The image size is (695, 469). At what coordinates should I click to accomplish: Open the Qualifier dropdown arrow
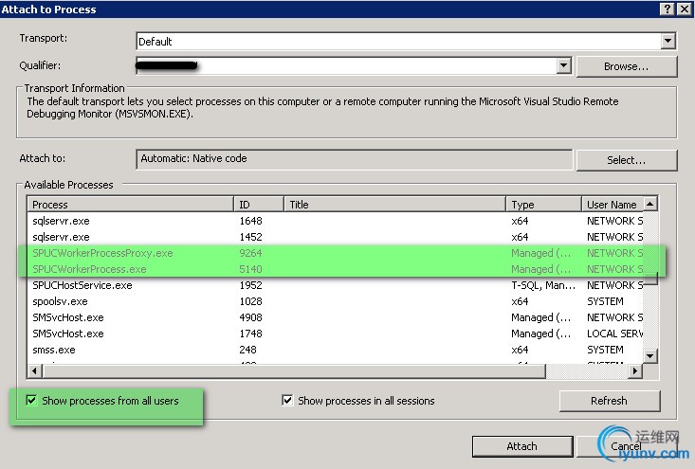click(563, 66)
